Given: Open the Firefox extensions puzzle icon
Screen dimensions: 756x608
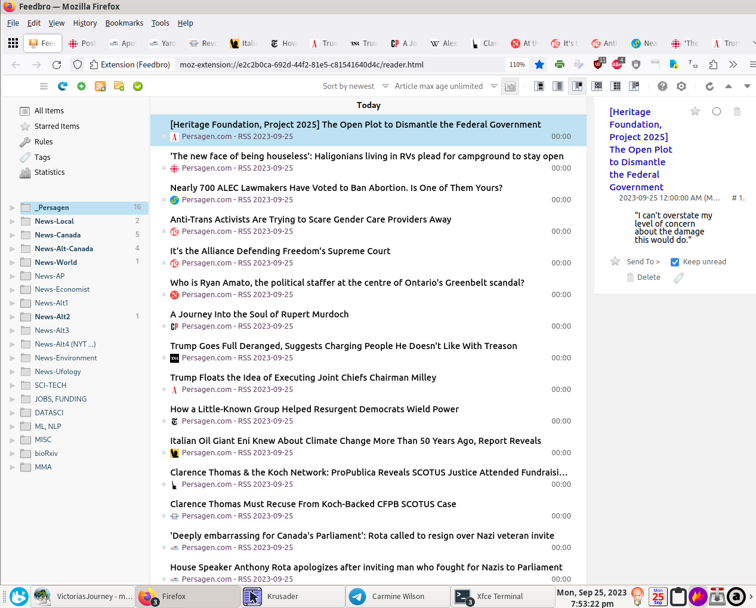Looking at the screenshot, I should click(713, 64).
